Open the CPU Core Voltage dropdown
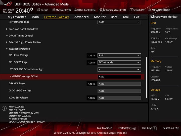The image size is (181, 136). coord(119,55)
